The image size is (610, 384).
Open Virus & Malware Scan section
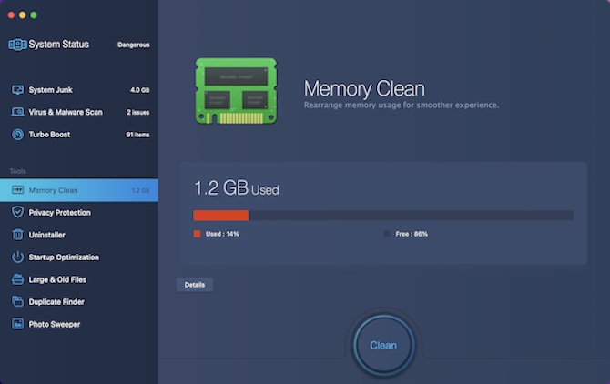79,112
